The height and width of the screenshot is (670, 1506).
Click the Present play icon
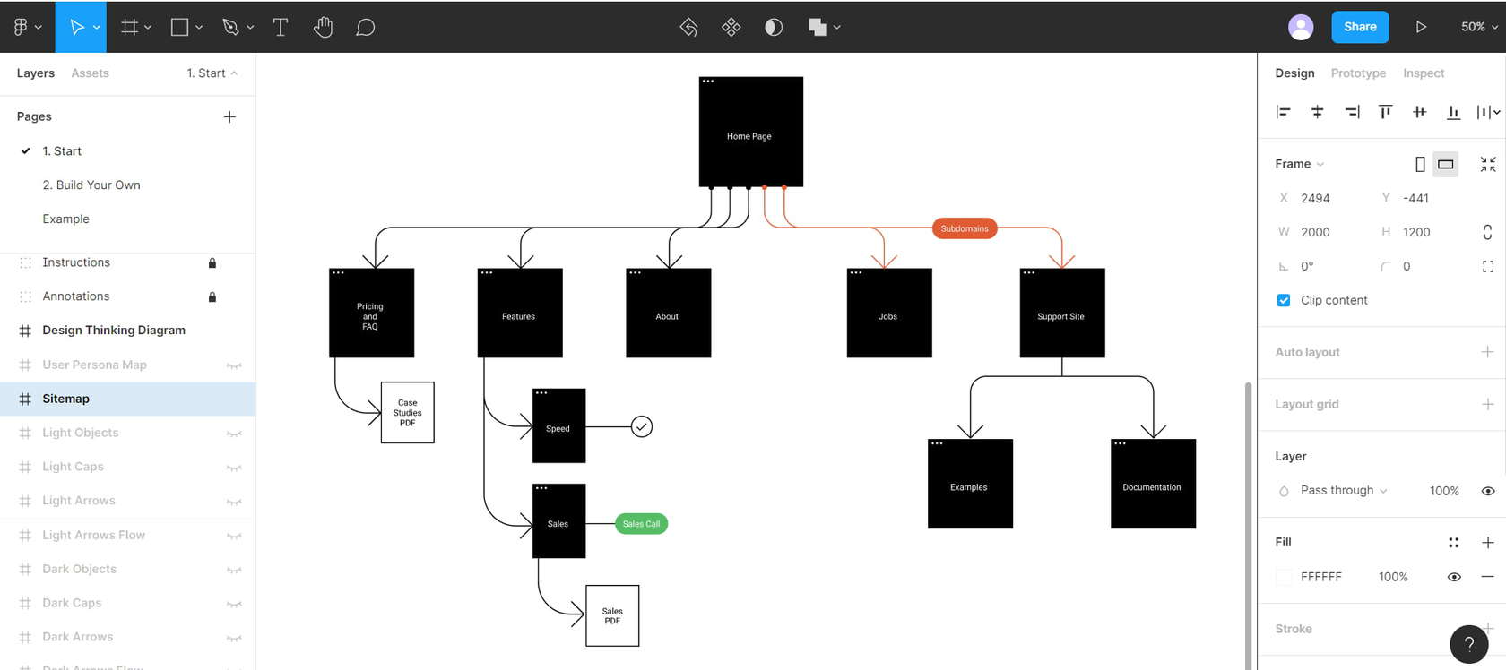[x=1421, y=27]
